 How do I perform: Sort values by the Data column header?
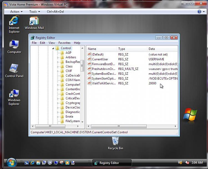162,49
